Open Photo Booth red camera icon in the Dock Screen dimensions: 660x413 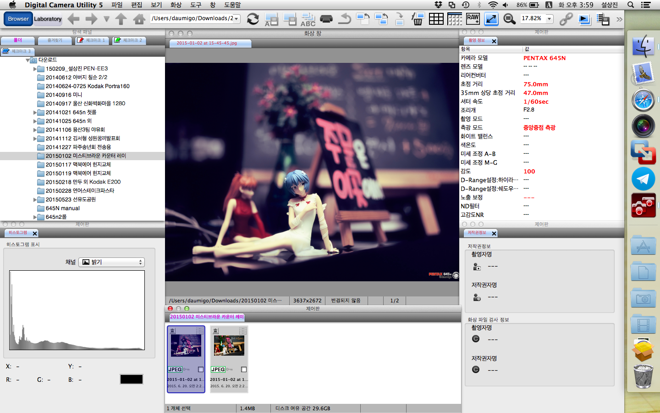click(x=643, y=205)
